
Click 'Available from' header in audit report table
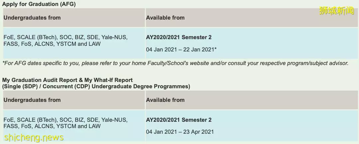click(x=165, y=100)
